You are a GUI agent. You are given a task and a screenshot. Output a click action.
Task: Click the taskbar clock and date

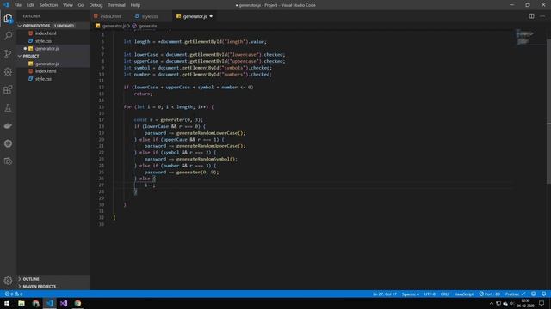point(525,303)
